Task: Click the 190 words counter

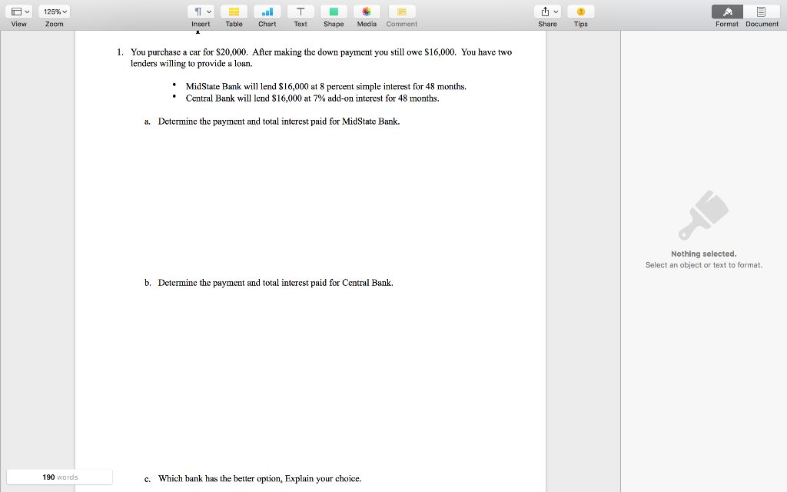Action: coord(60,477)
